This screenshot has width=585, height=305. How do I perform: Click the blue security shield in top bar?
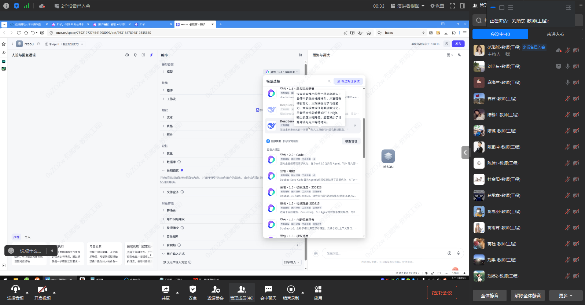16,6
